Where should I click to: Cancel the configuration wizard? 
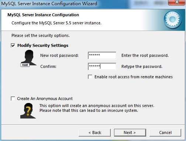(x=165, y=133)
